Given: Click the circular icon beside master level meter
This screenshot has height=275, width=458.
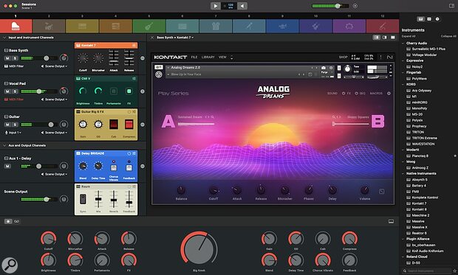Looking at the screenshot, I should pos(355,6).
